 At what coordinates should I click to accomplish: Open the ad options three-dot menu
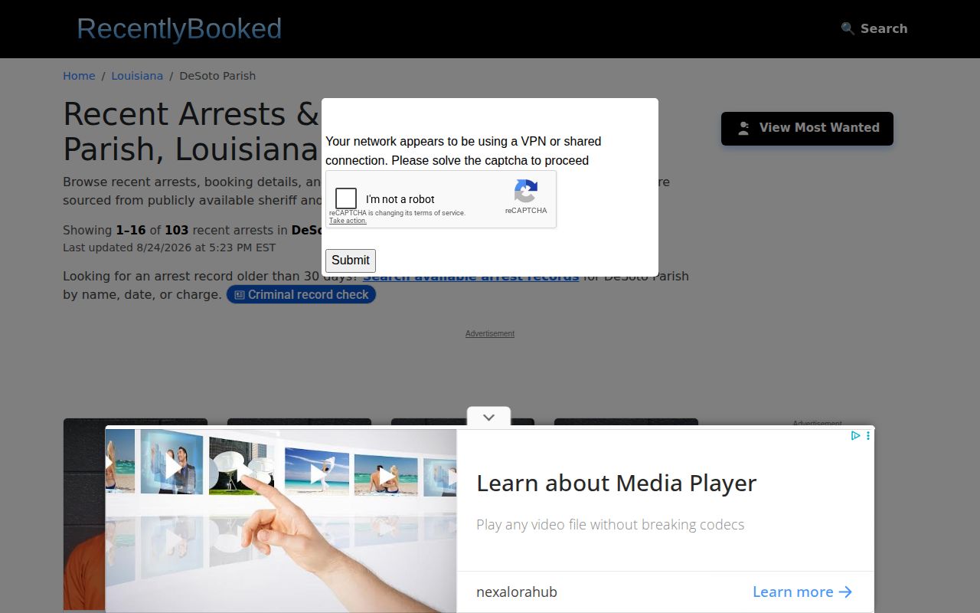click(867, 435)
